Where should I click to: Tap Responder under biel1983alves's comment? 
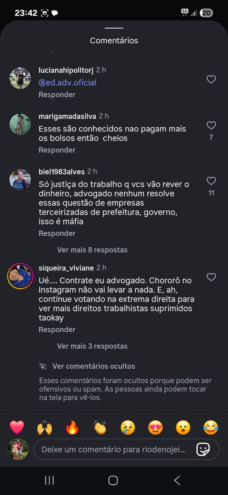click(x=57, y=234)
